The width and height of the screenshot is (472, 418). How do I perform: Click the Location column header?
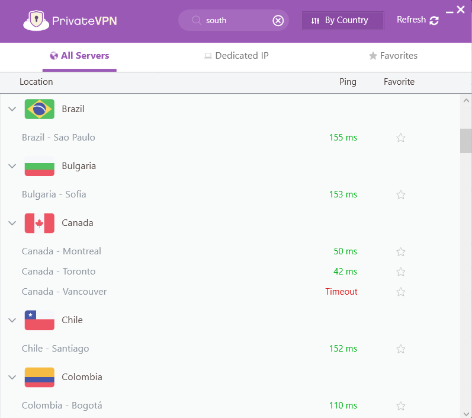(36, 82)
